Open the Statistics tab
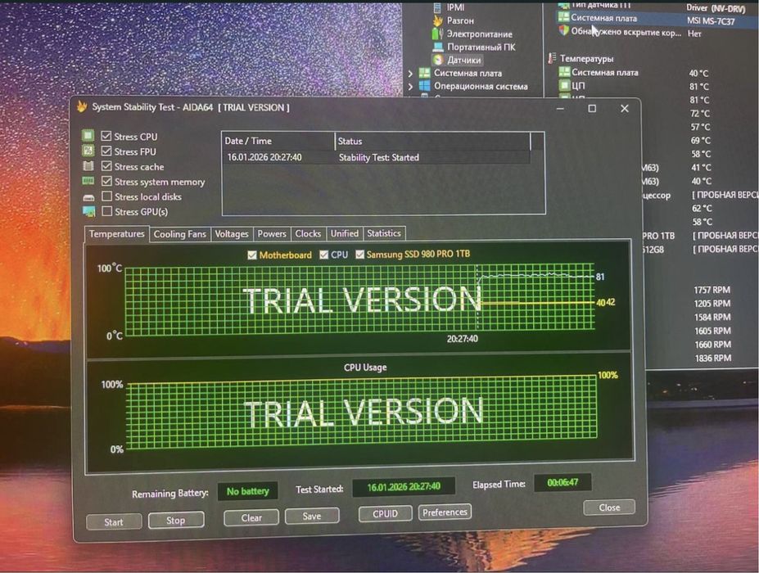The image size is (759, 573). coord(384,232)
